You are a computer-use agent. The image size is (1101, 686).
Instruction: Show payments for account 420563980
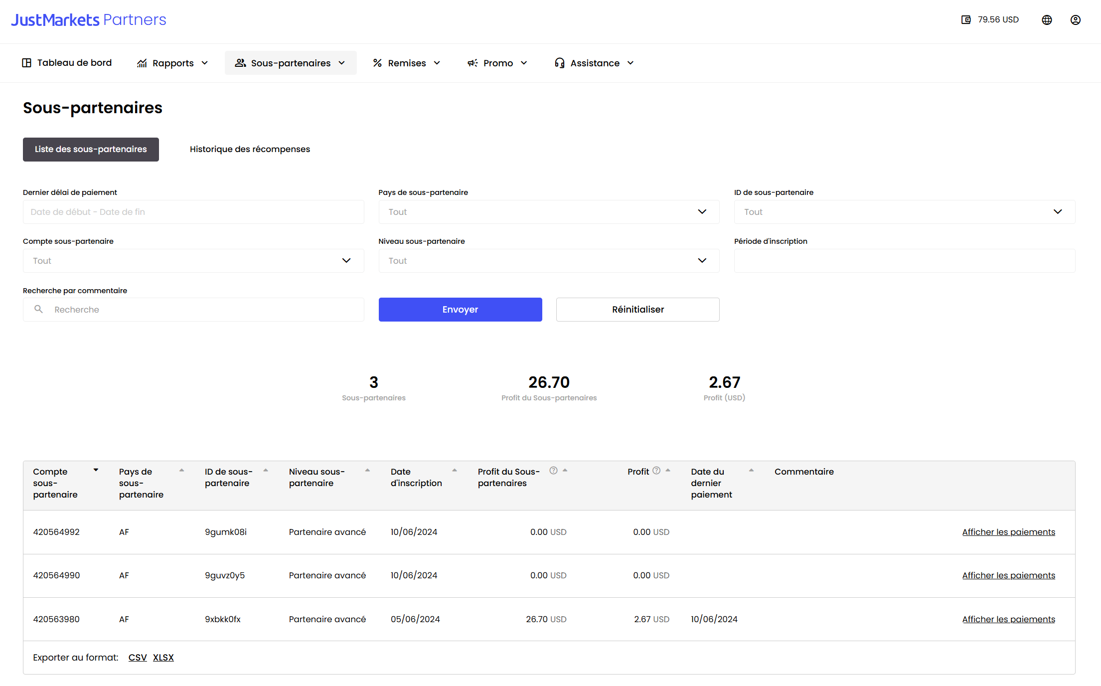pos(1008,619)
